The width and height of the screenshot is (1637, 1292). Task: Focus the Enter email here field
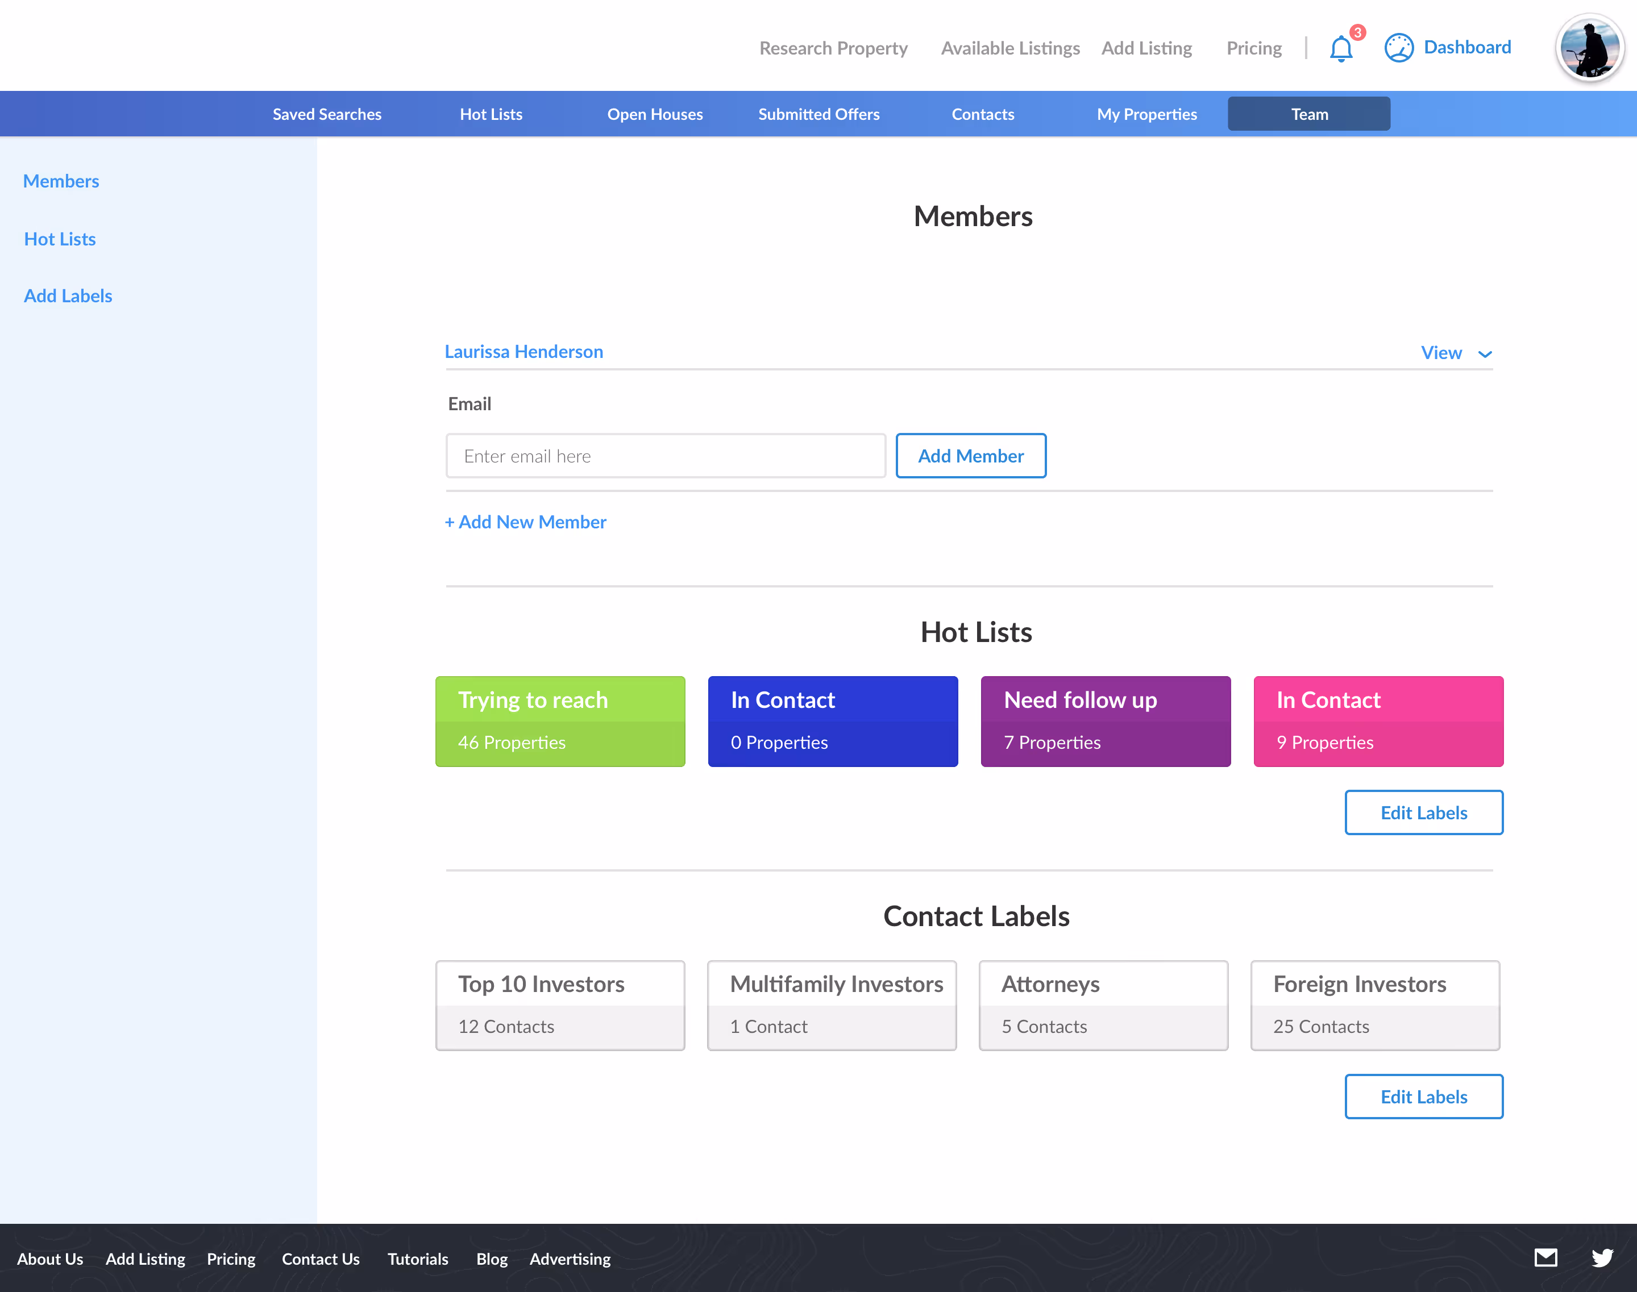point(665,456)
